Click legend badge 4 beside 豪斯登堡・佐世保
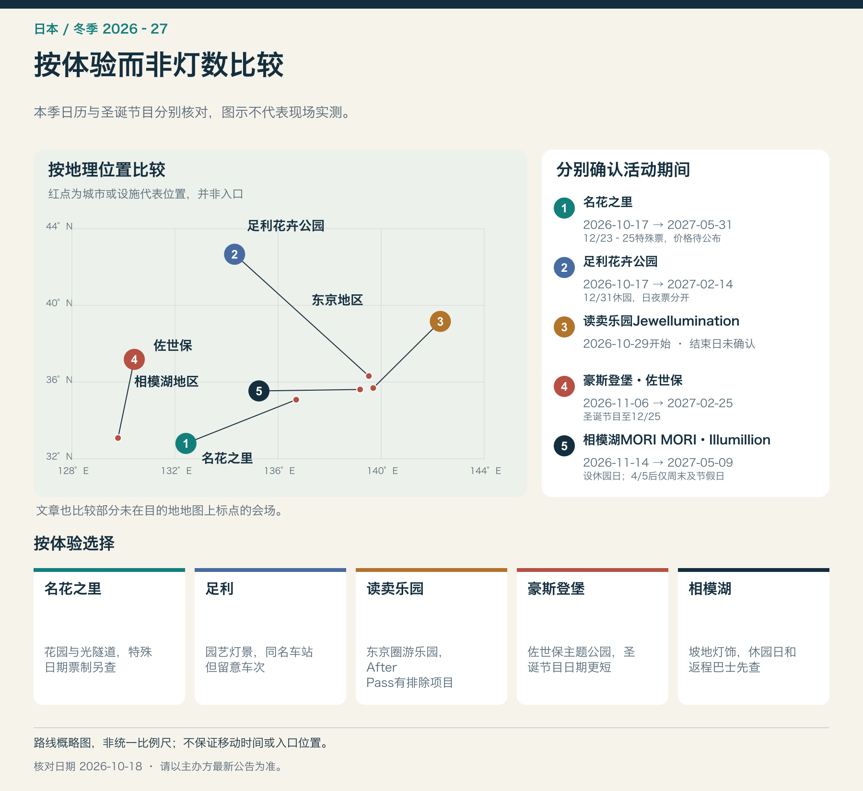This screenshot has height=791, width=863. (x=564, y=386)
